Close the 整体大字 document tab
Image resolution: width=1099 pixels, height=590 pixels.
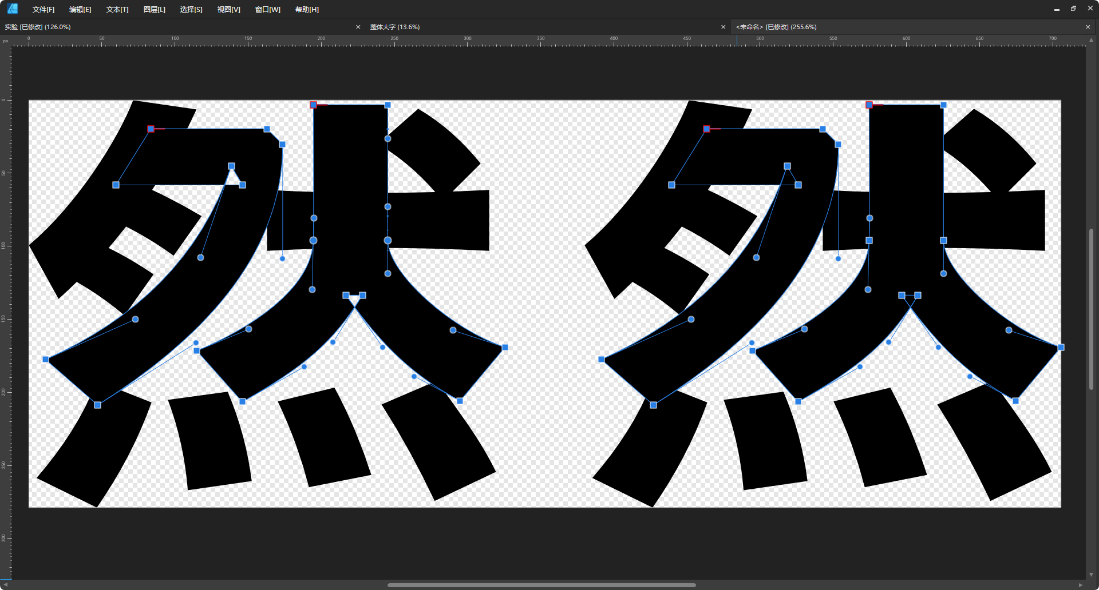click(x=723, y=26)
